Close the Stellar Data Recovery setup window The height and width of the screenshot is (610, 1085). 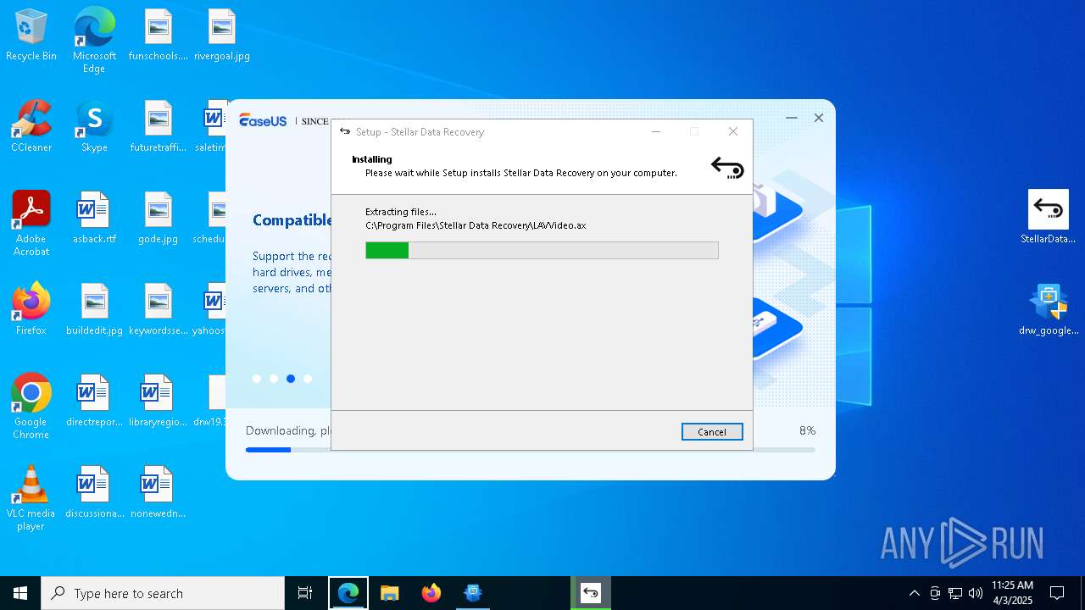(733, 131)
